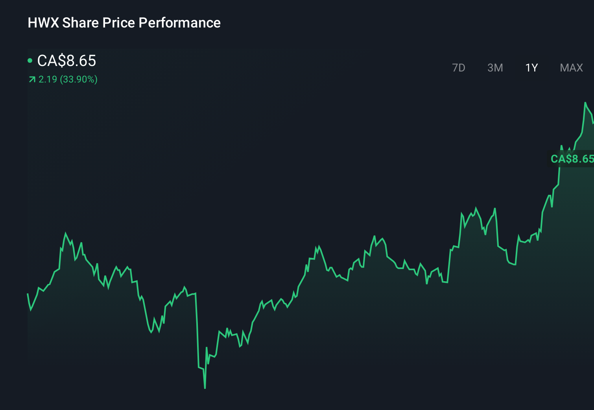The height and width of the screenshot is (410, 594).
Task: Select the 7D time range
Action: [x=459, y=68]
